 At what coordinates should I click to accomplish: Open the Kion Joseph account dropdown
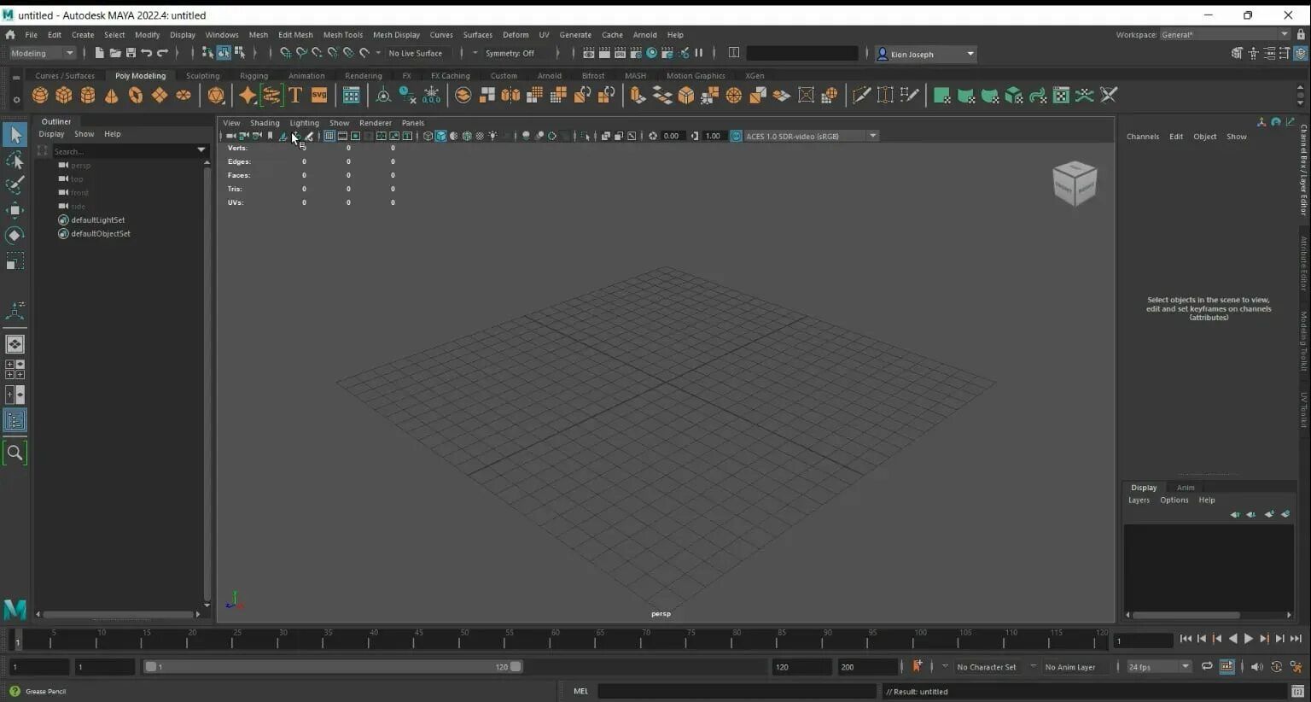coord(926,54)
